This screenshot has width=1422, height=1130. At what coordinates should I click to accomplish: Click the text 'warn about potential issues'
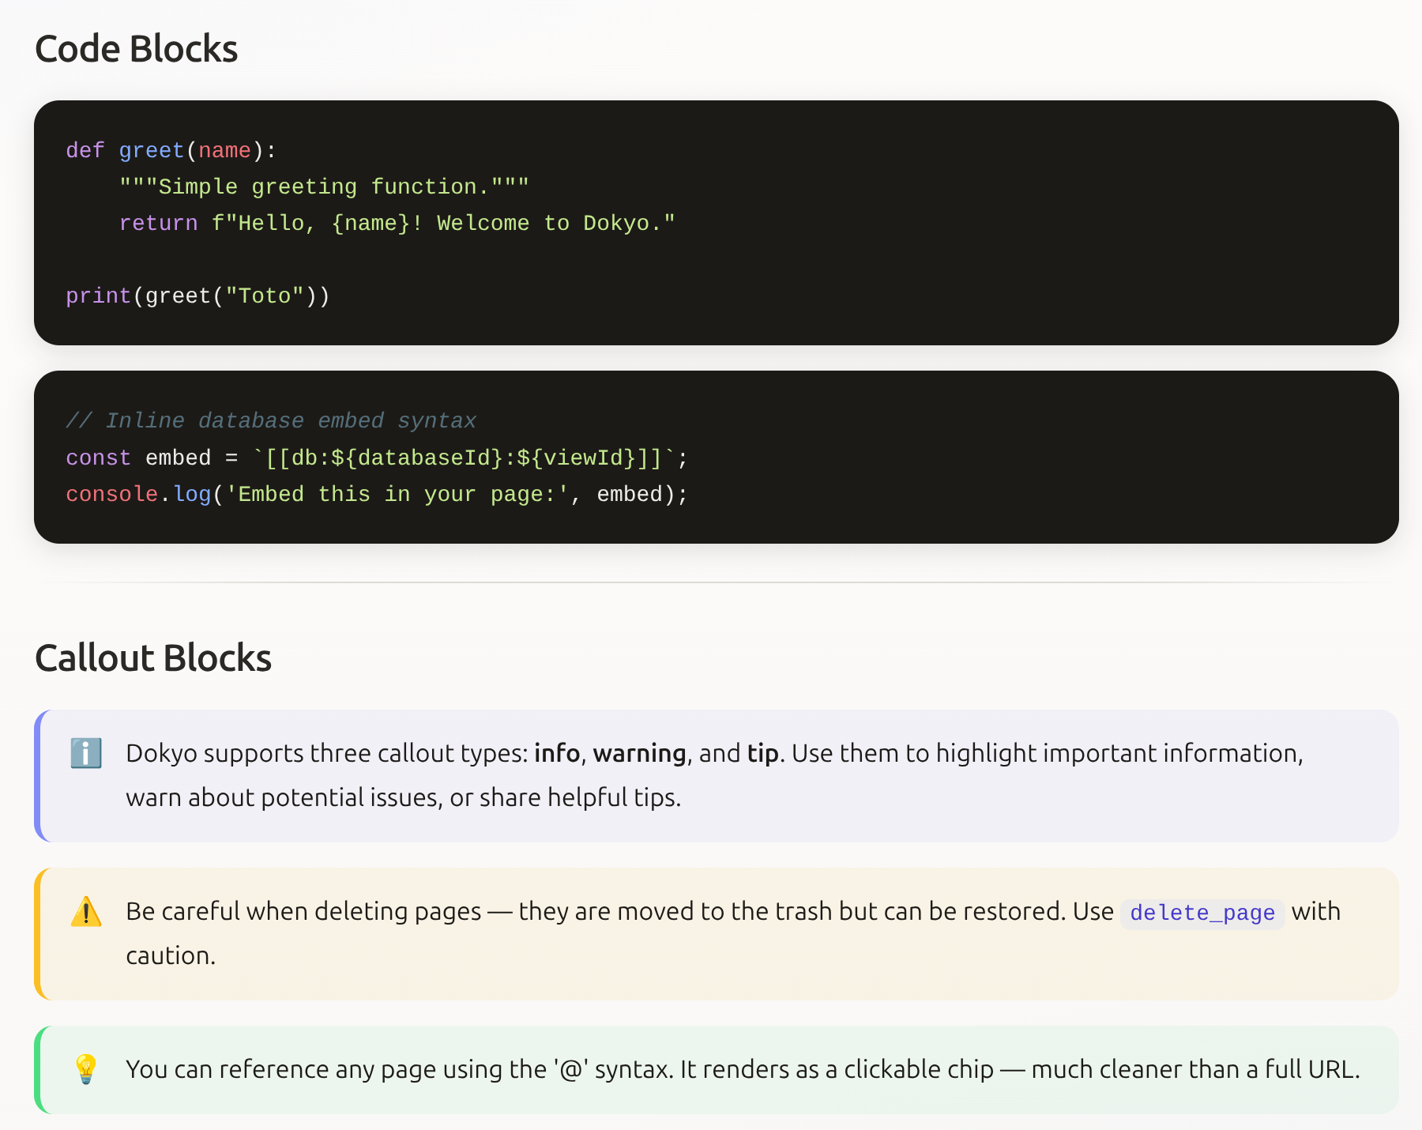tap(283, 797)
